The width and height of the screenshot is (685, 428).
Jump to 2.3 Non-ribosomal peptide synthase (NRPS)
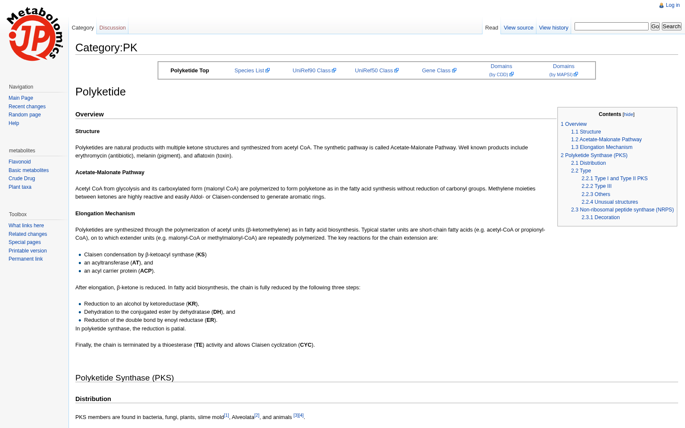tap(622, 210)
